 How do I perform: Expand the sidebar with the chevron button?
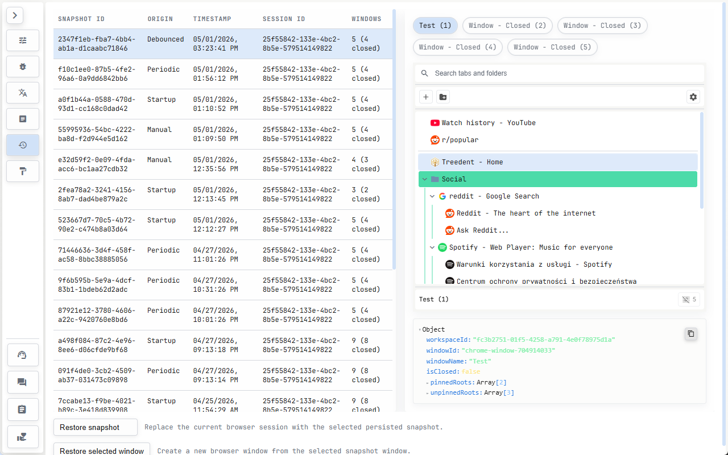[x=15, y=15]
